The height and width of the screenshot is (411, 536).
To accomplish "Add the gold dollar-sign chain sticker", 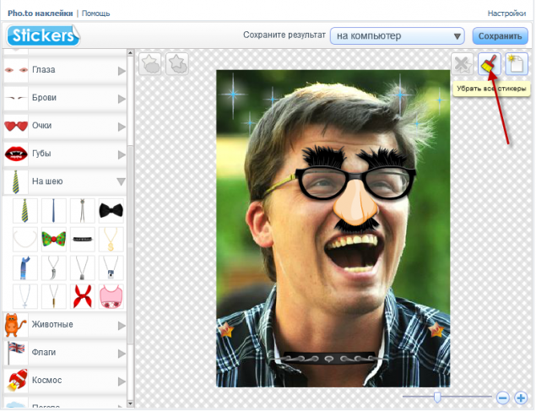I will [x=111, y=239].
